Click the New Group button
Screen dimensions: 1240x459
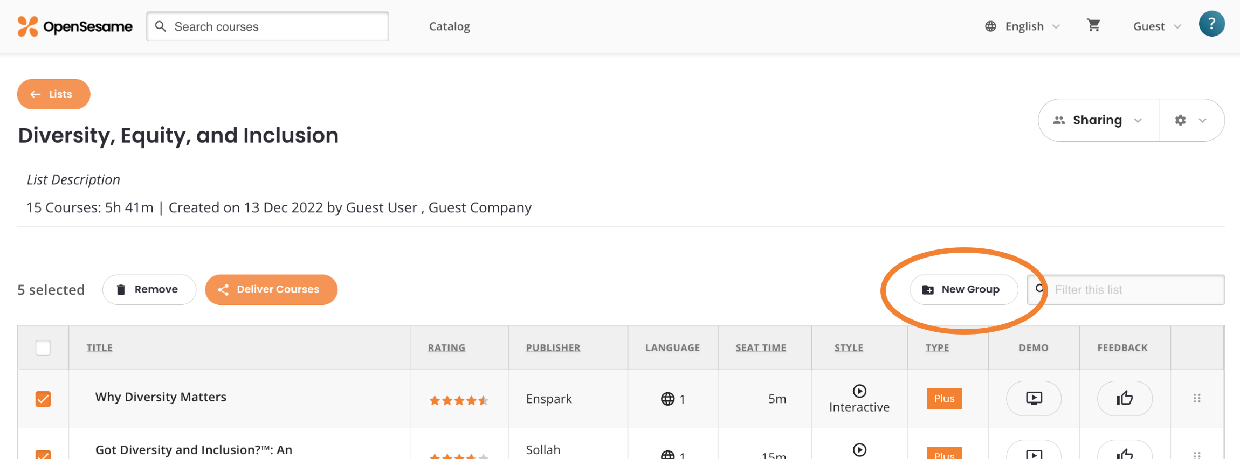[x=963, y=289]
